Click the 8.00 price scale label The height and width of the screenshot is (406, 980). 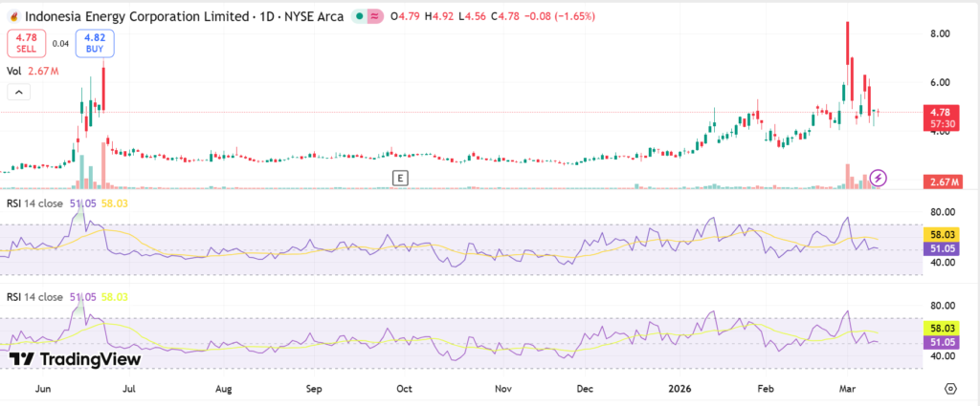pos(939,33)
